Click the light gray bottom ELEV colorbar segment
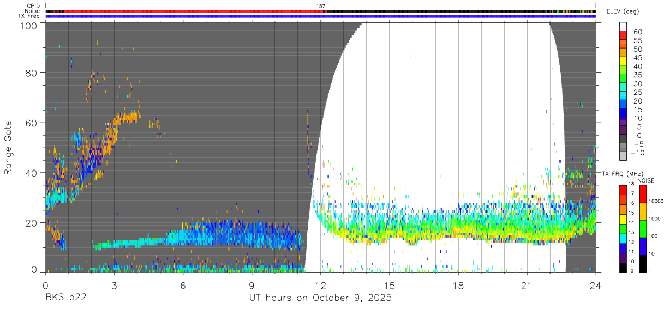Screen dimensions: 670x309 (x=624, y=156)
